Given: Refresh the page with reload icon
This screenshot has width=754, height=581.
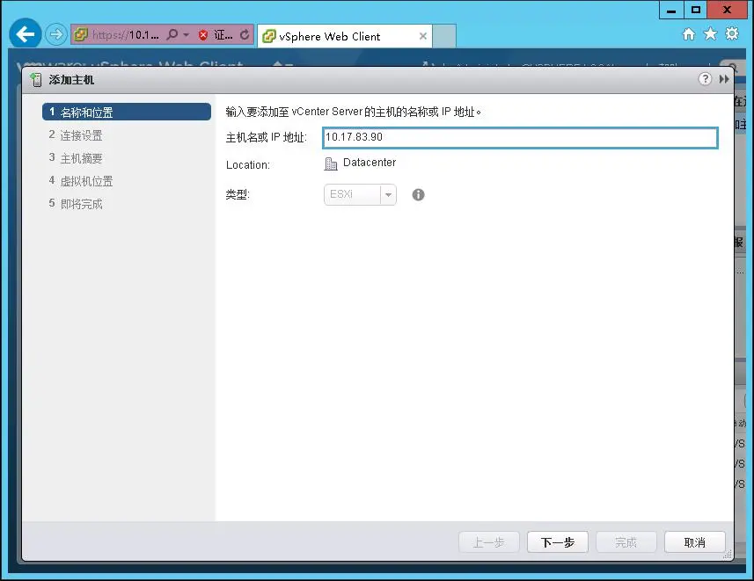Looking at the screenshot, I should click(x=245, y=34).
